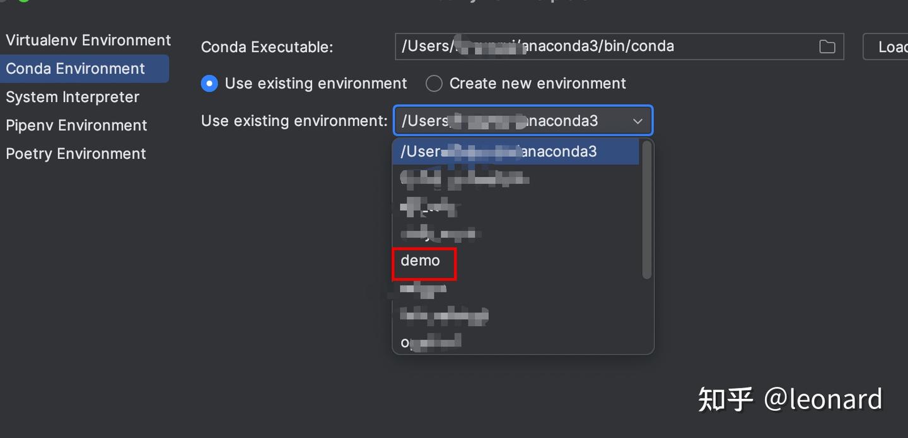Viewport: 908px width, 438px height.
Task: Choose the demo environment from the list
Action: [x=421, y=260]
